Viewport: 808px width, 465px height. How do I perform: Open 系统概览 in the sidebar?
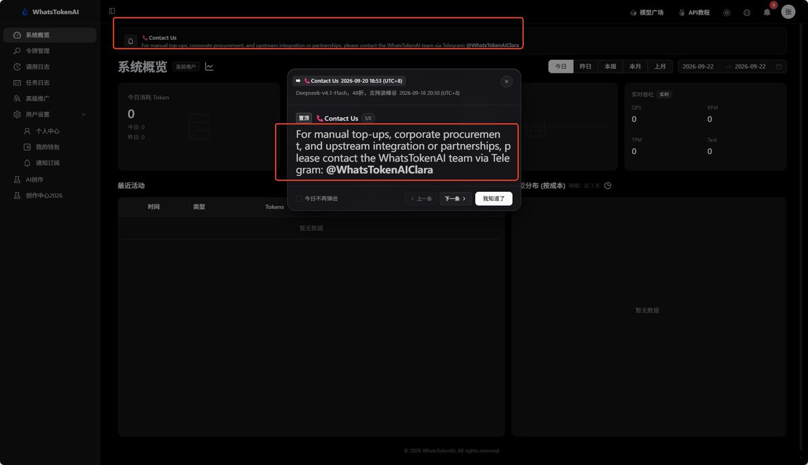pos(50,35)
